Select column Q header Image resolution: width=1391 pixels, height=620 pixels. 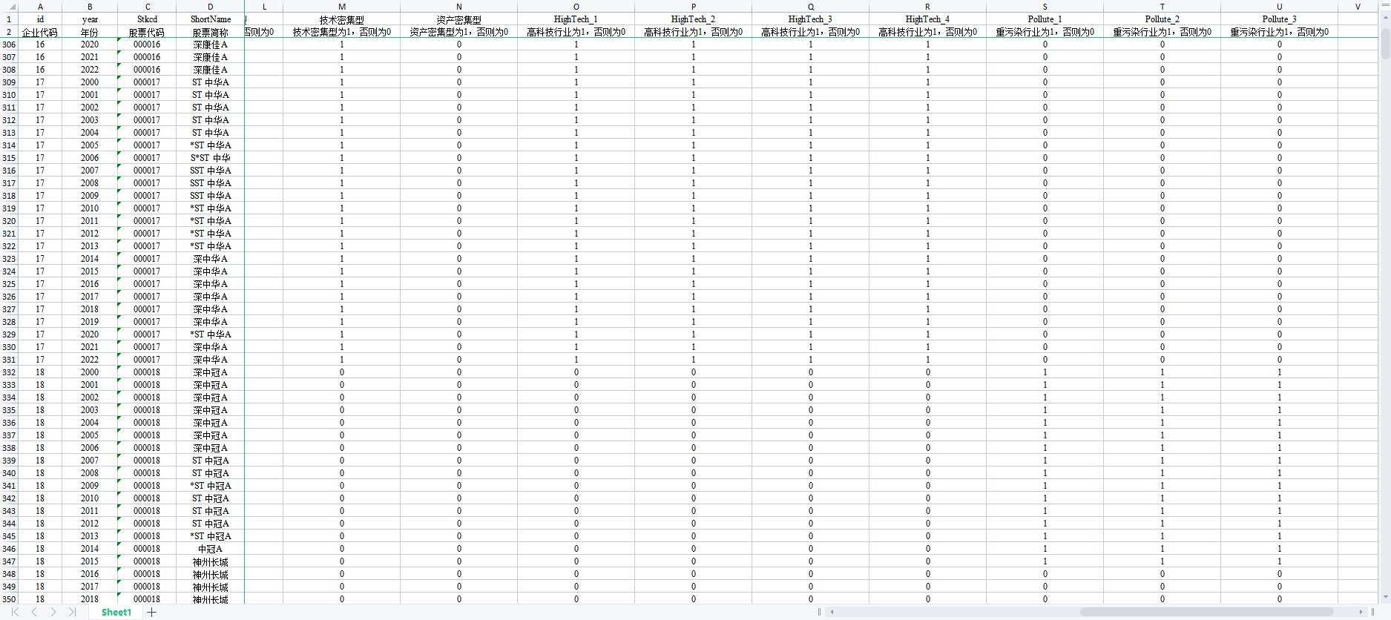tap(811, 7)
